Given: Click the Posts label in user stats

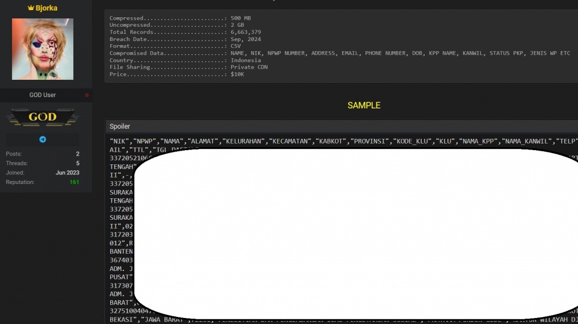Looking at the screenshot, I should click(x=14, y=154).
